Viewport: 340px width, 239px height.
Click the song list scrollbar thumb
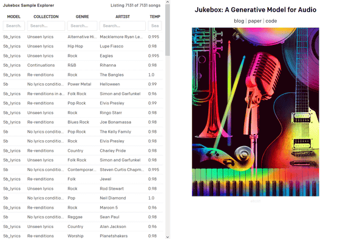(168, 30)
